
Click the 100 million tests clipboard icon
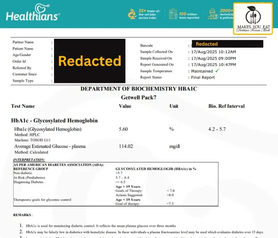[173, 14]
